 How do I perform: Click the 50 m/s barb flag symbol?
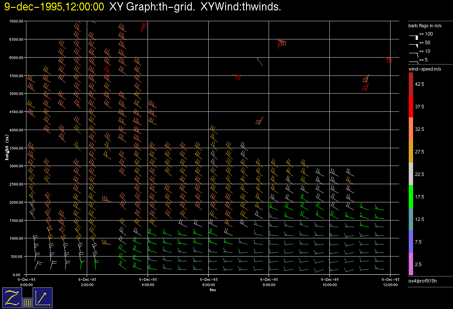(x=414, y=44)
